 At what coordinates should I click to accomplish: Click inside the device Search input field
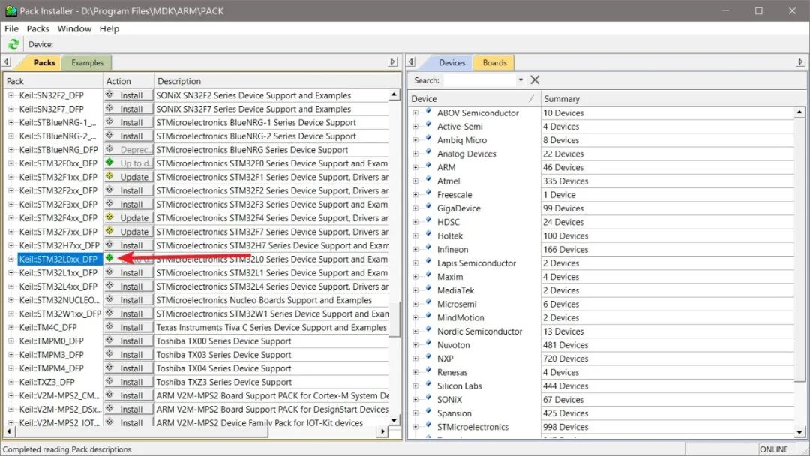pos(479,80)
